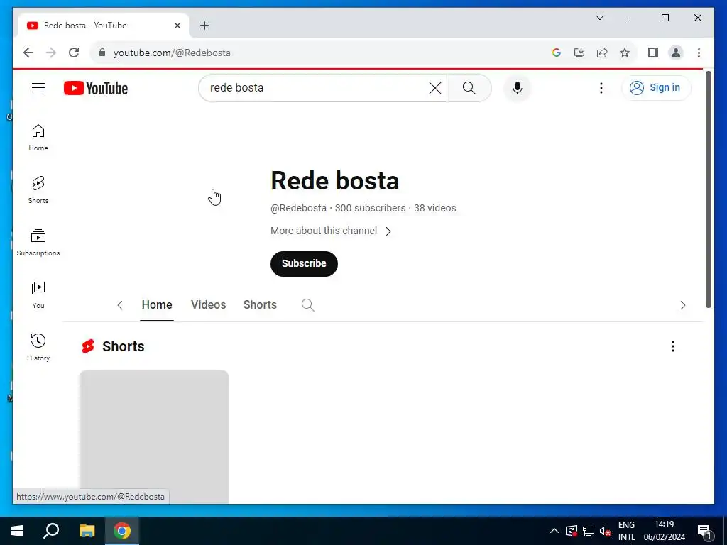Click the magnifier search button beside the search box
Screen dimensions: 727x545
click(469, 87)
